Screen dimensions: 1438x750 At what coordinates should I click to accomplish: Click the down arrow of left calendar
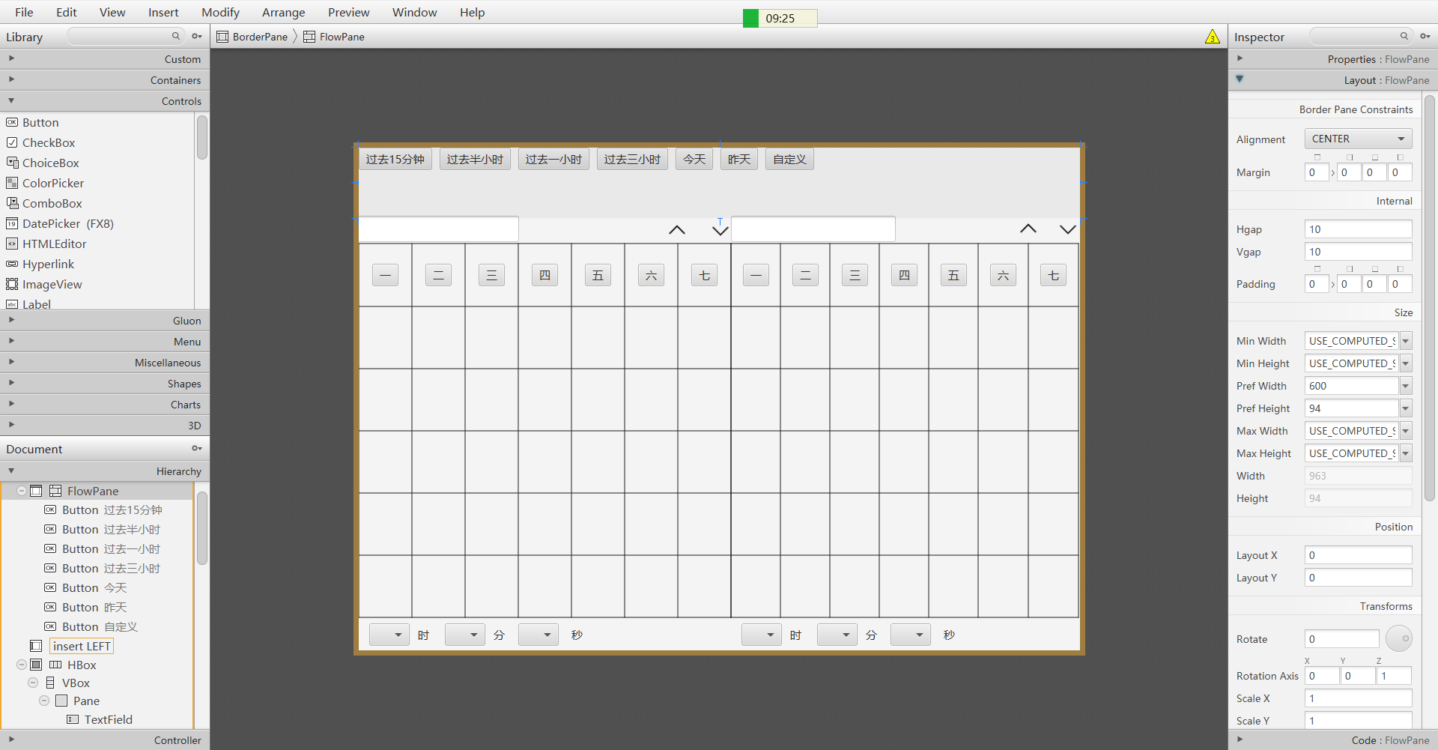[720, 229]
